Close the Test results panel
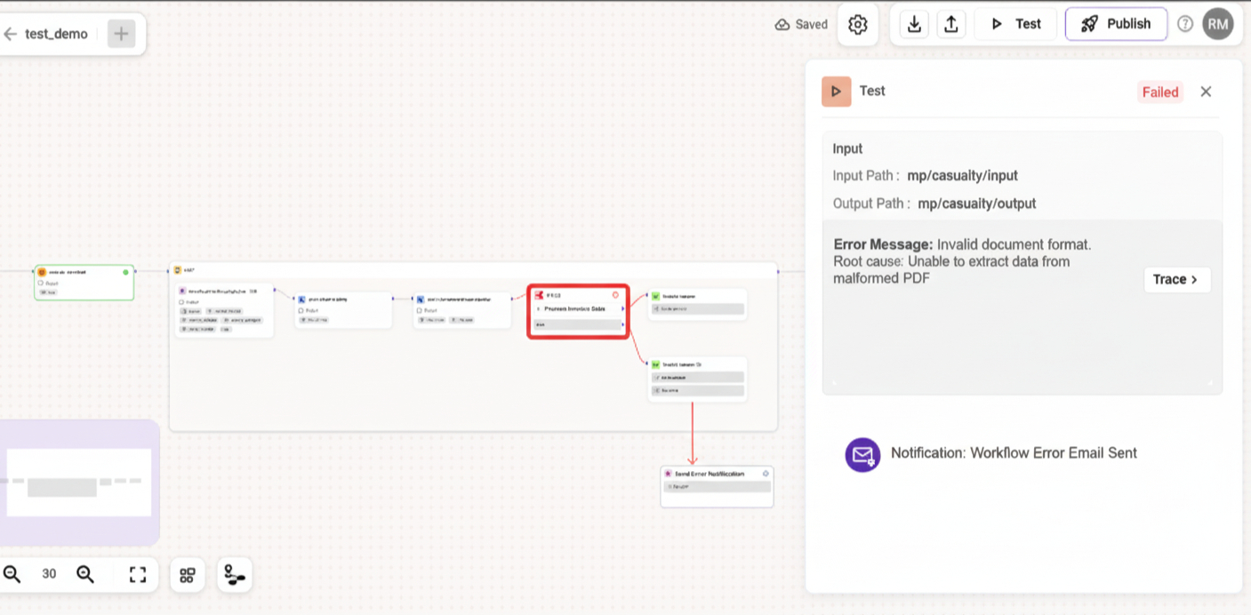The image size is (1251, 615). tap(1205, 92)
